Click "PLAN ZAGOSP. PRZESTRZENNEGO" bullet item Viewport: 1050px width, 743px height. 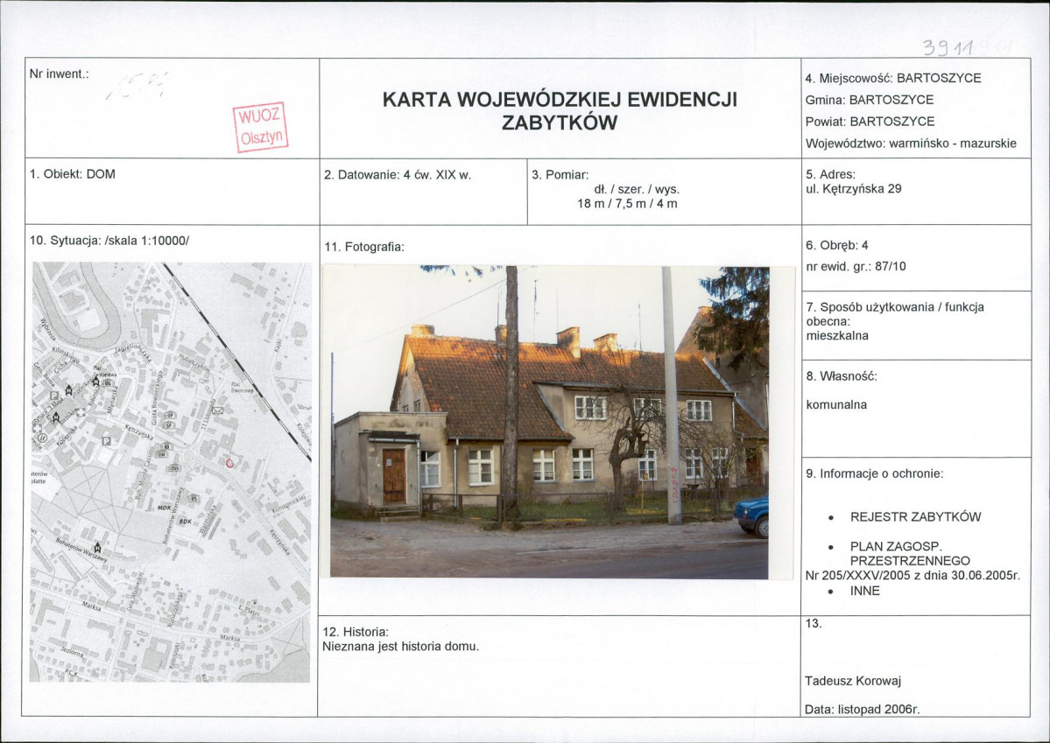[x=910, y=554]
